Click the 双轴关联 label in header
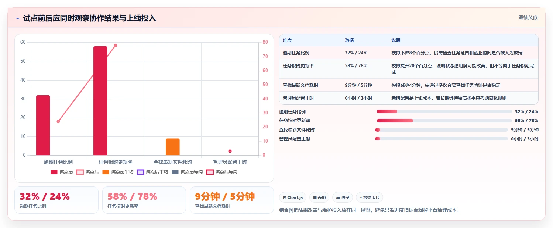The height and width of the screenshot is (228, 553). (528, 18)
